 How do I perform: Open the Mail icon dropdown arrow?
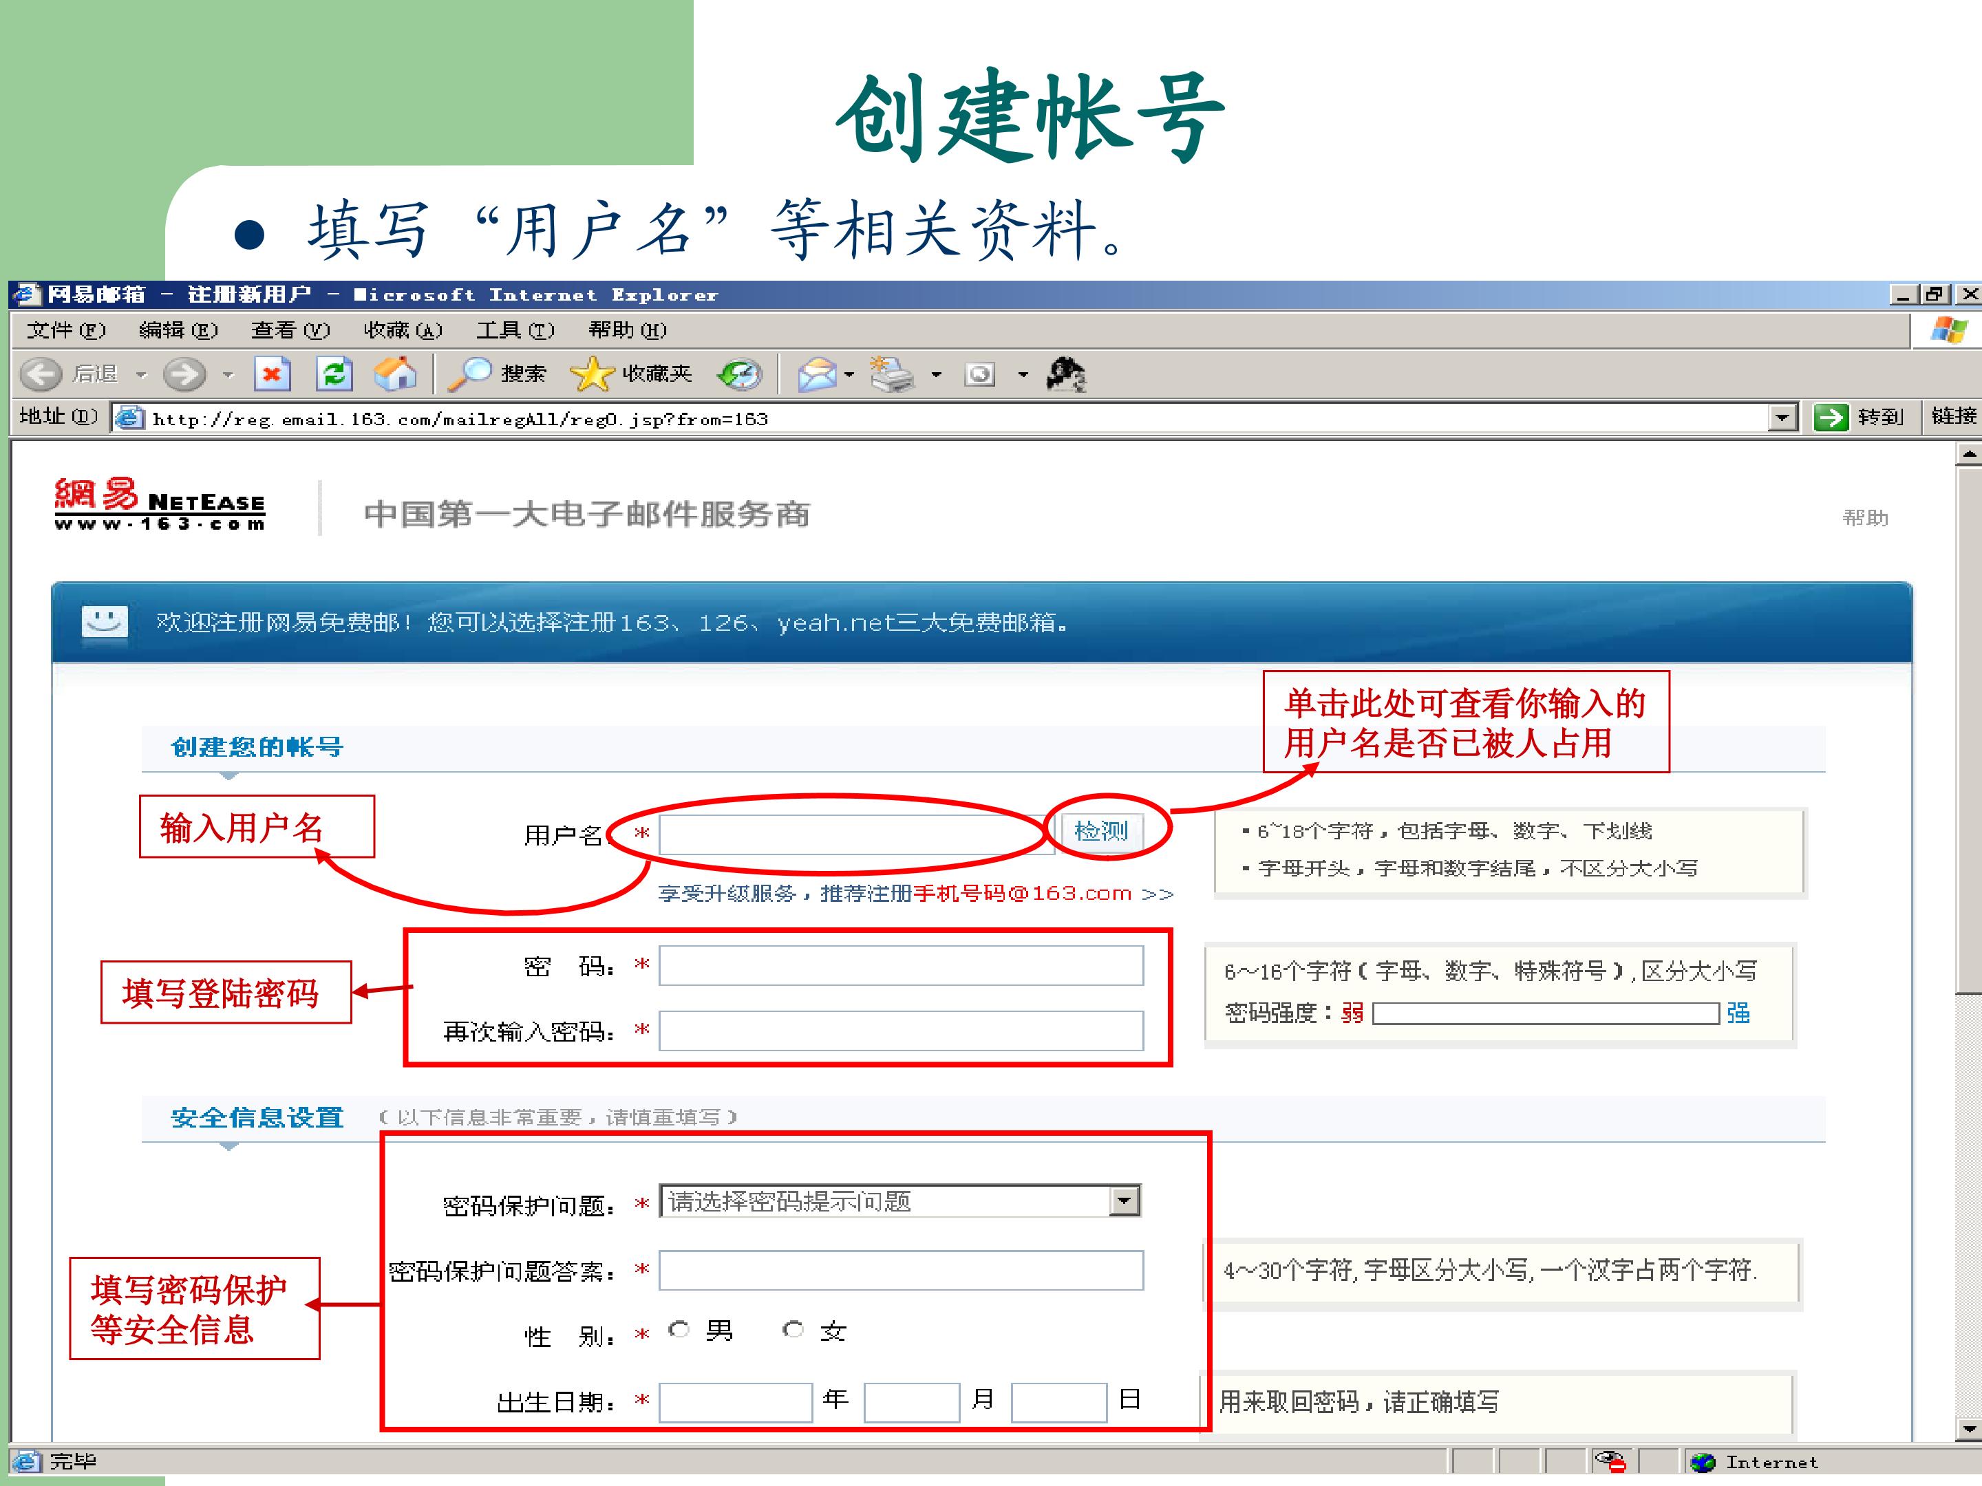coord(849,374)
